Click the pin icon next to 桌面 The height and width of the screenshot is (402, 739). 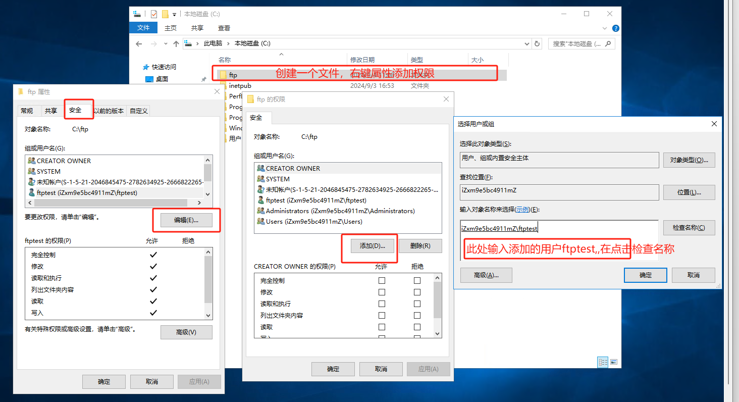[x=204, y=79]
